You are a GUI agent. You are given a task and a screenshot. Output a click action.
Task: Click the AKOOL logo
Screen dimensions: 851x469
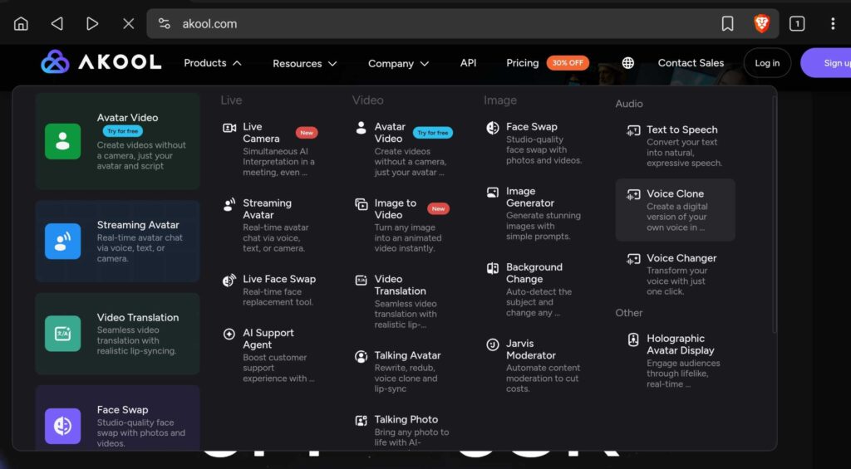(x=101, y=62)
